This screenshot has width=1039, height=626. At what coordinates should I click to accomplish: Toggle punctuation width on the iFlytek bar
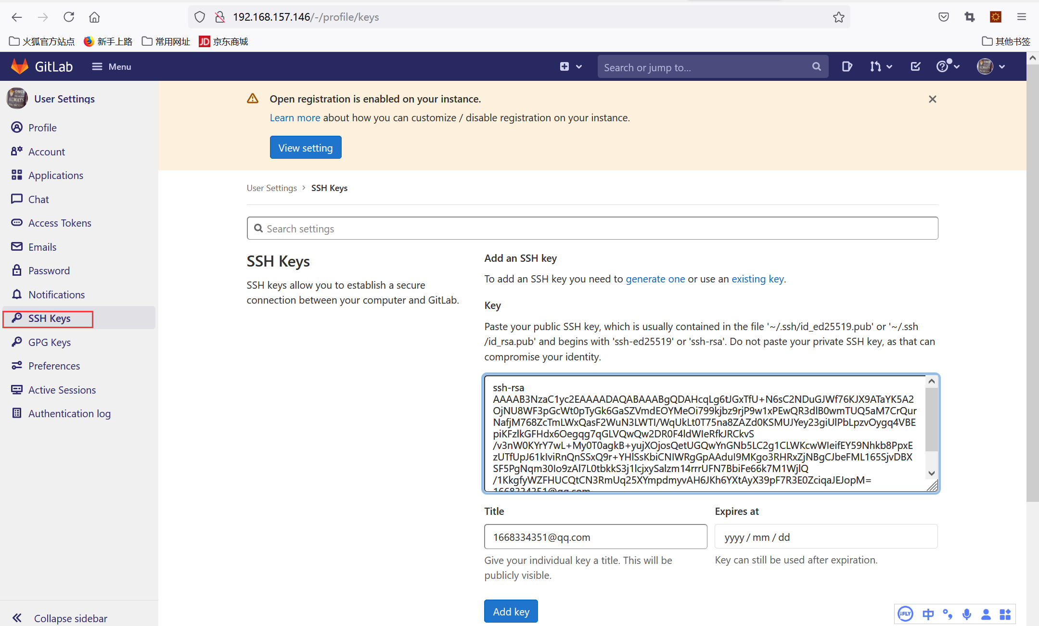(x=948, y=614)
